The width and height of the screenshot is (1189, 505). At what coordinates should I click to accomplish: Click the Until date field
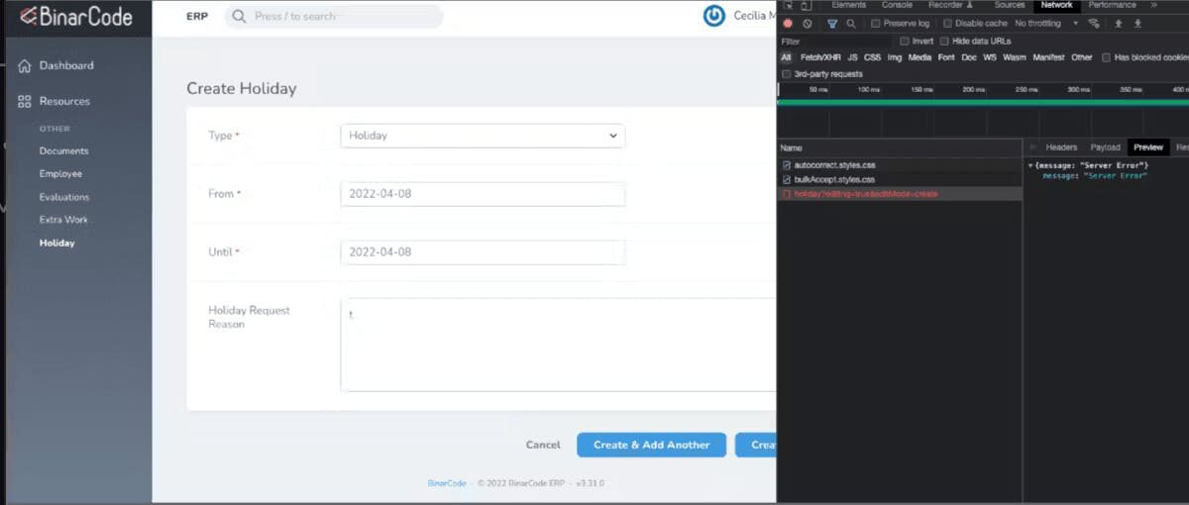[483, 252]
